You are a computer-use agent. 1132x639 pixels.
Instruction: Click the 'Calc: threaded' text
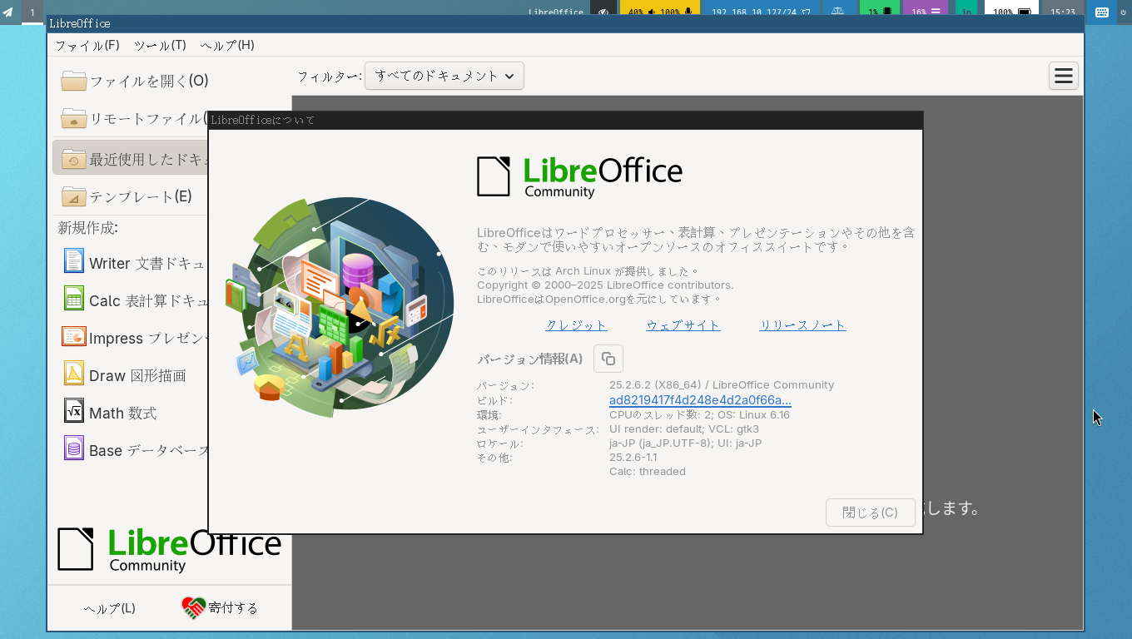click(648, 471)
